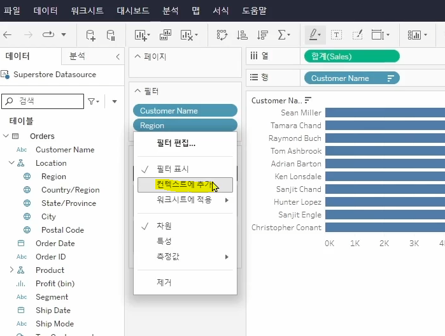Select the Customer Name field in data pane
Viewport: 445px width, 336px height.
tap(65, 150)
